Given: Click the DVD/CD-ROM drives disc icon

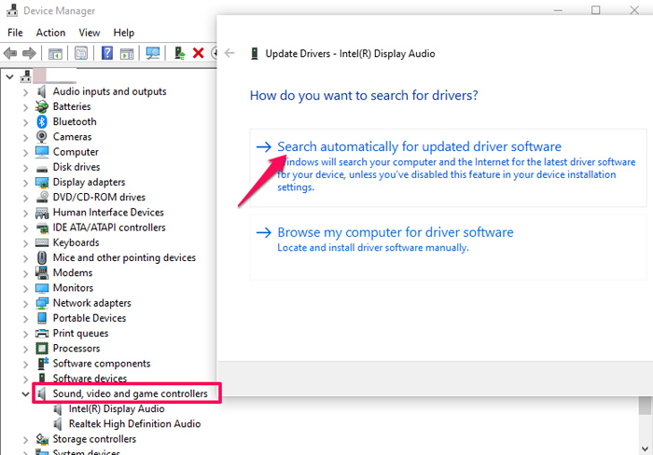Looking at the screenshot, I should (x=42, y=197).
